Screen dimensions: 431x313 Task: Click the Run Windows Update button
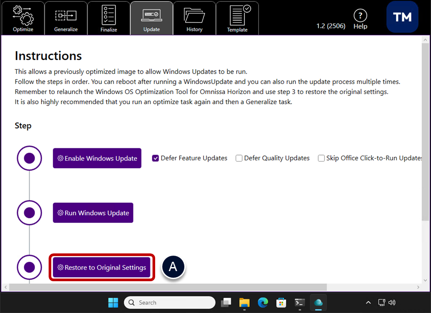93,213
